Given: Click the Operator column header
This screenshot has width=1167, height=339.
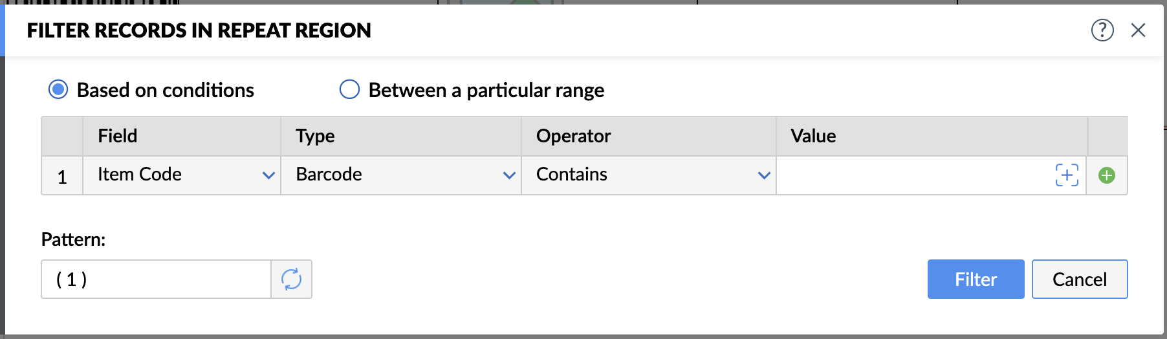Looking at the screenshot, I should [573, 136].
